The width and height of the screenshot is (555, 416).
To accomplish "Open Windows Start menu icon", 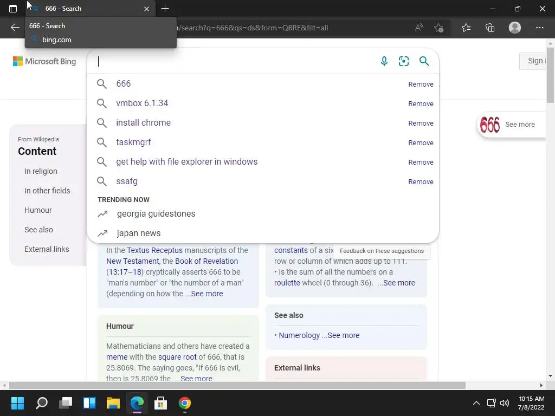I will (17, 403).
